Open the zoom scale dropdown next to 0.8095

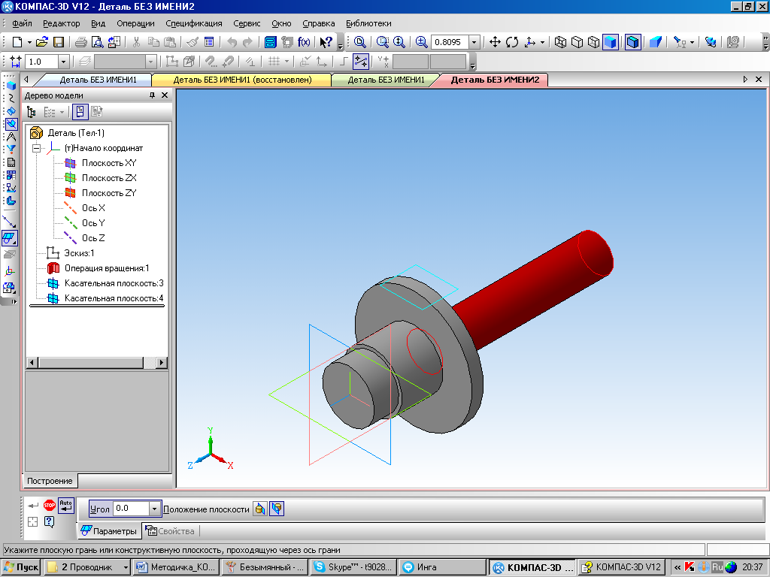pos(474,42)
